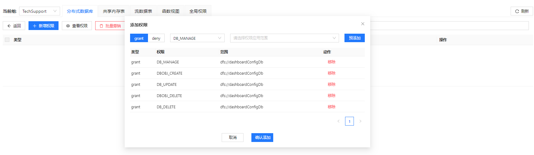Remove the DBOBJ_CREATE row via 移除

(331, 73)
